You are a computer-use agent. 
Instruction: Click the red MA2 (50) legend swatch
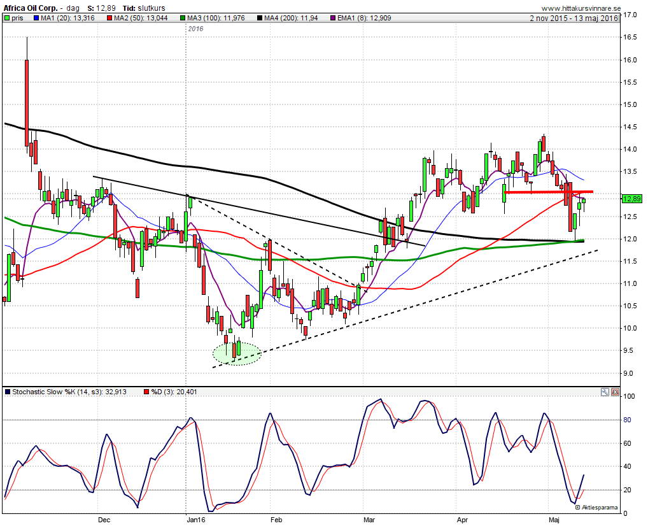pyautogui.click(x=109, y=18)
